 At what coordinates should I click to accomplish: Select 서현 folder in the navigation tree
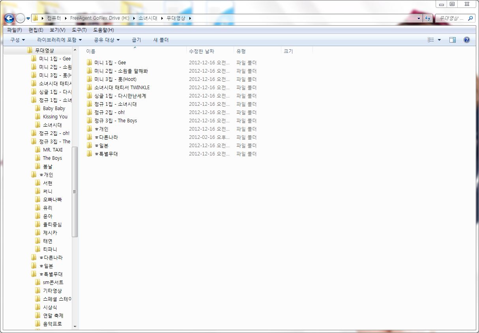(x=48, y=183)
